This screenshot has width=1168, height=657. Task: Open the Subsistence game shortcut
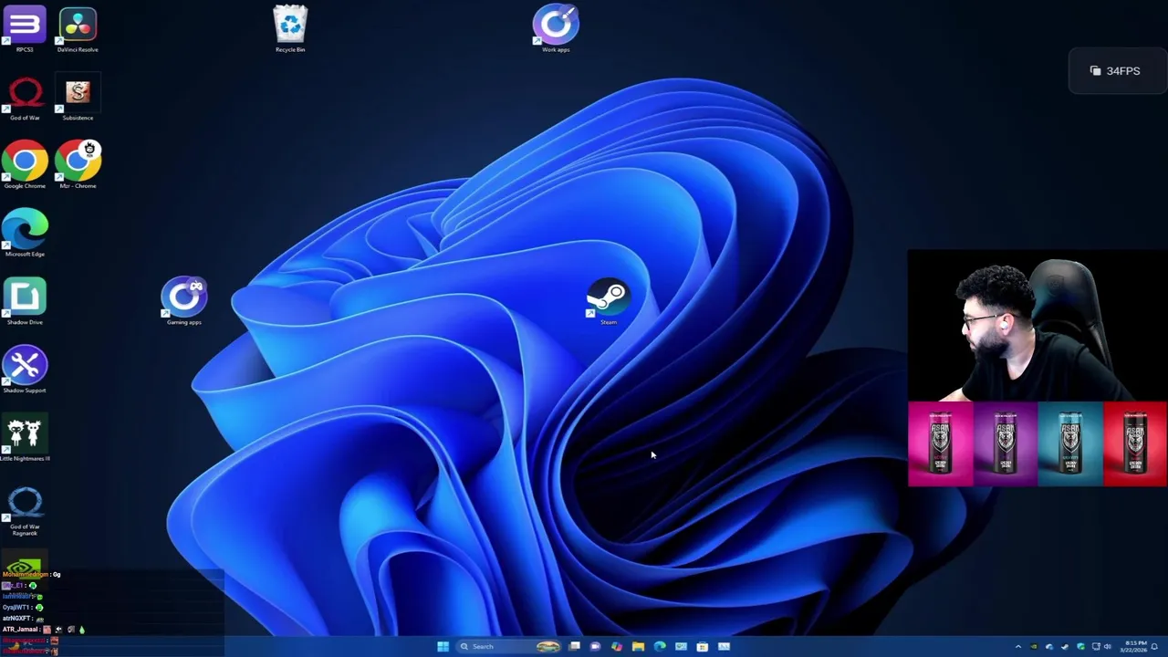[78, 98]
